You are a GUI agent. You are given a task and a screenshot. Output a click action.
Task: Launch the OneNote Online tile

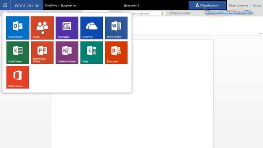(x=67, y=53)
